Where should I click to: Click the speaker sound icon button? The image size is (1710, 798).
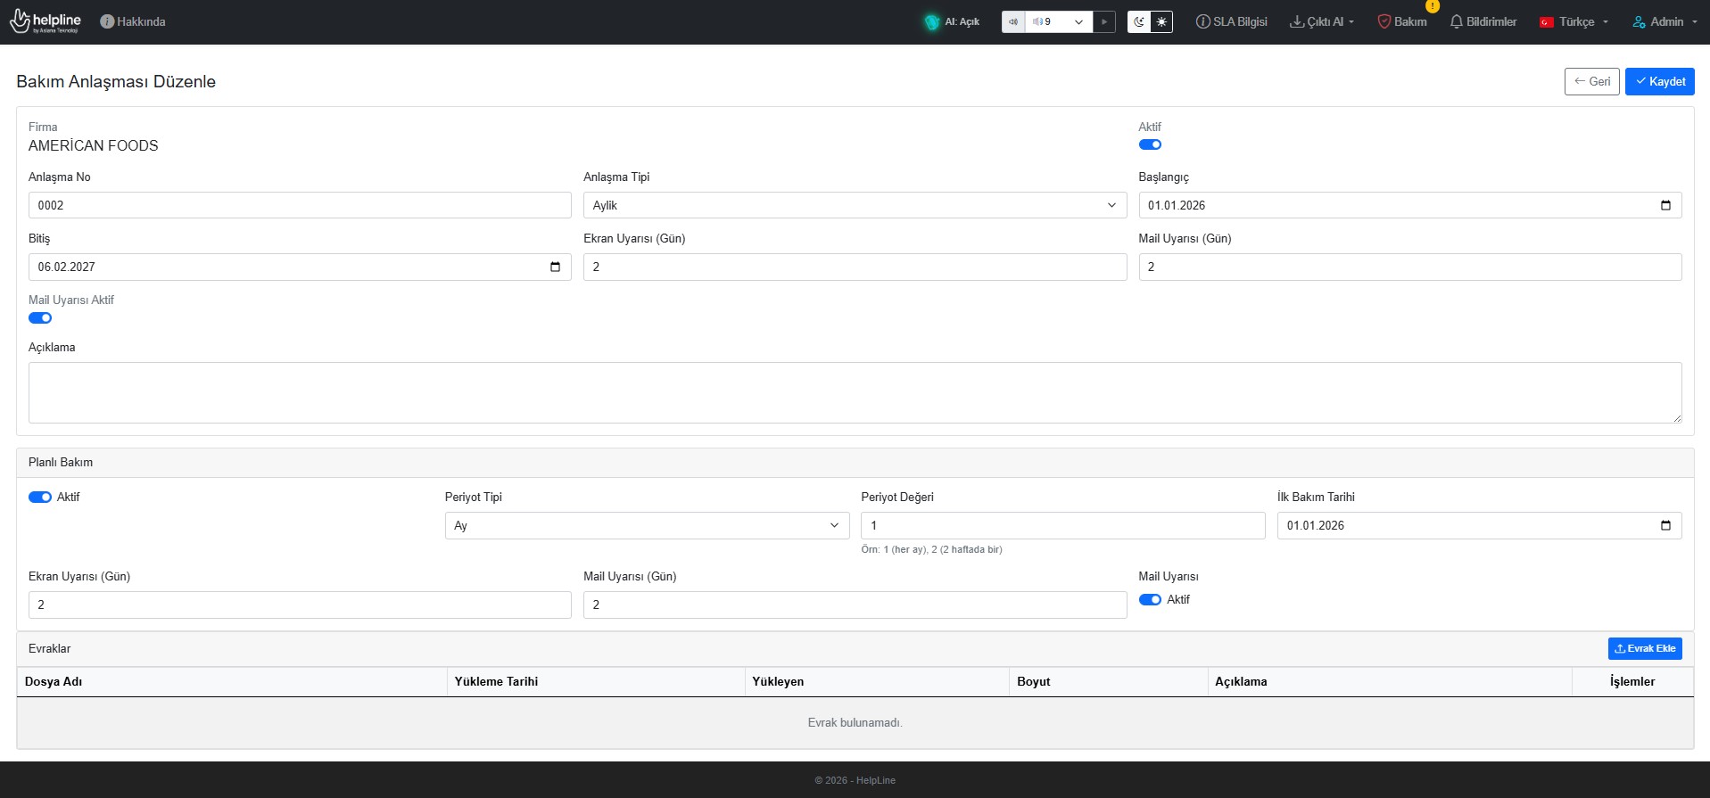coord(1013,22)
